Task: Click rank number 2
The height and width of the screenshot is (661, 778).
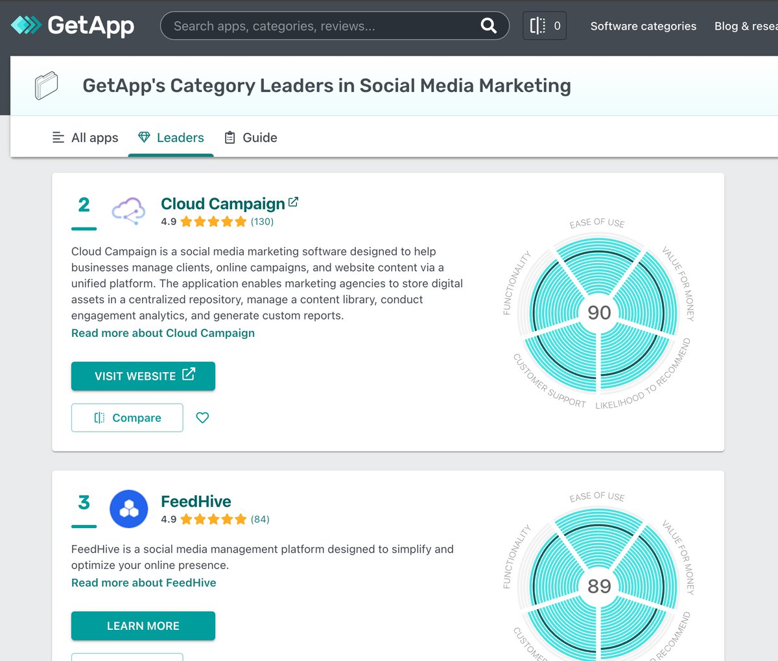Action: tap(84, 205)
